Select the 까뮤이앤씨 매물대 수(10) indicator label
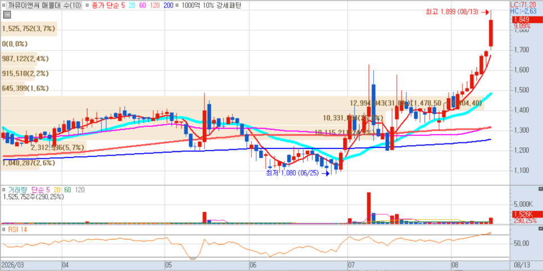 (44, 5)
